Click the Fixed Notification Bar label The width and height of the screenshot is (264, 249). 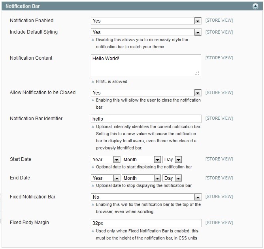32,197
